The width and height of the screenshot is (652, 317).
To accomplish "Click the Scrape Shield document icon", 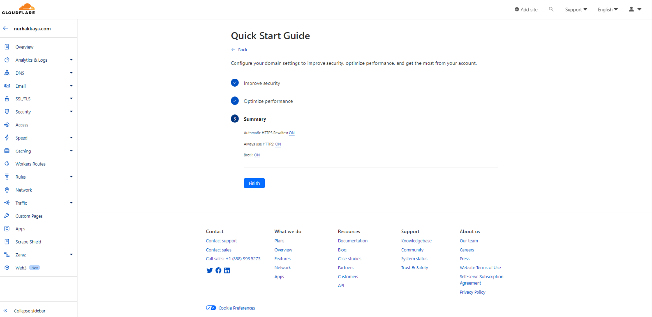I will 7,242.
